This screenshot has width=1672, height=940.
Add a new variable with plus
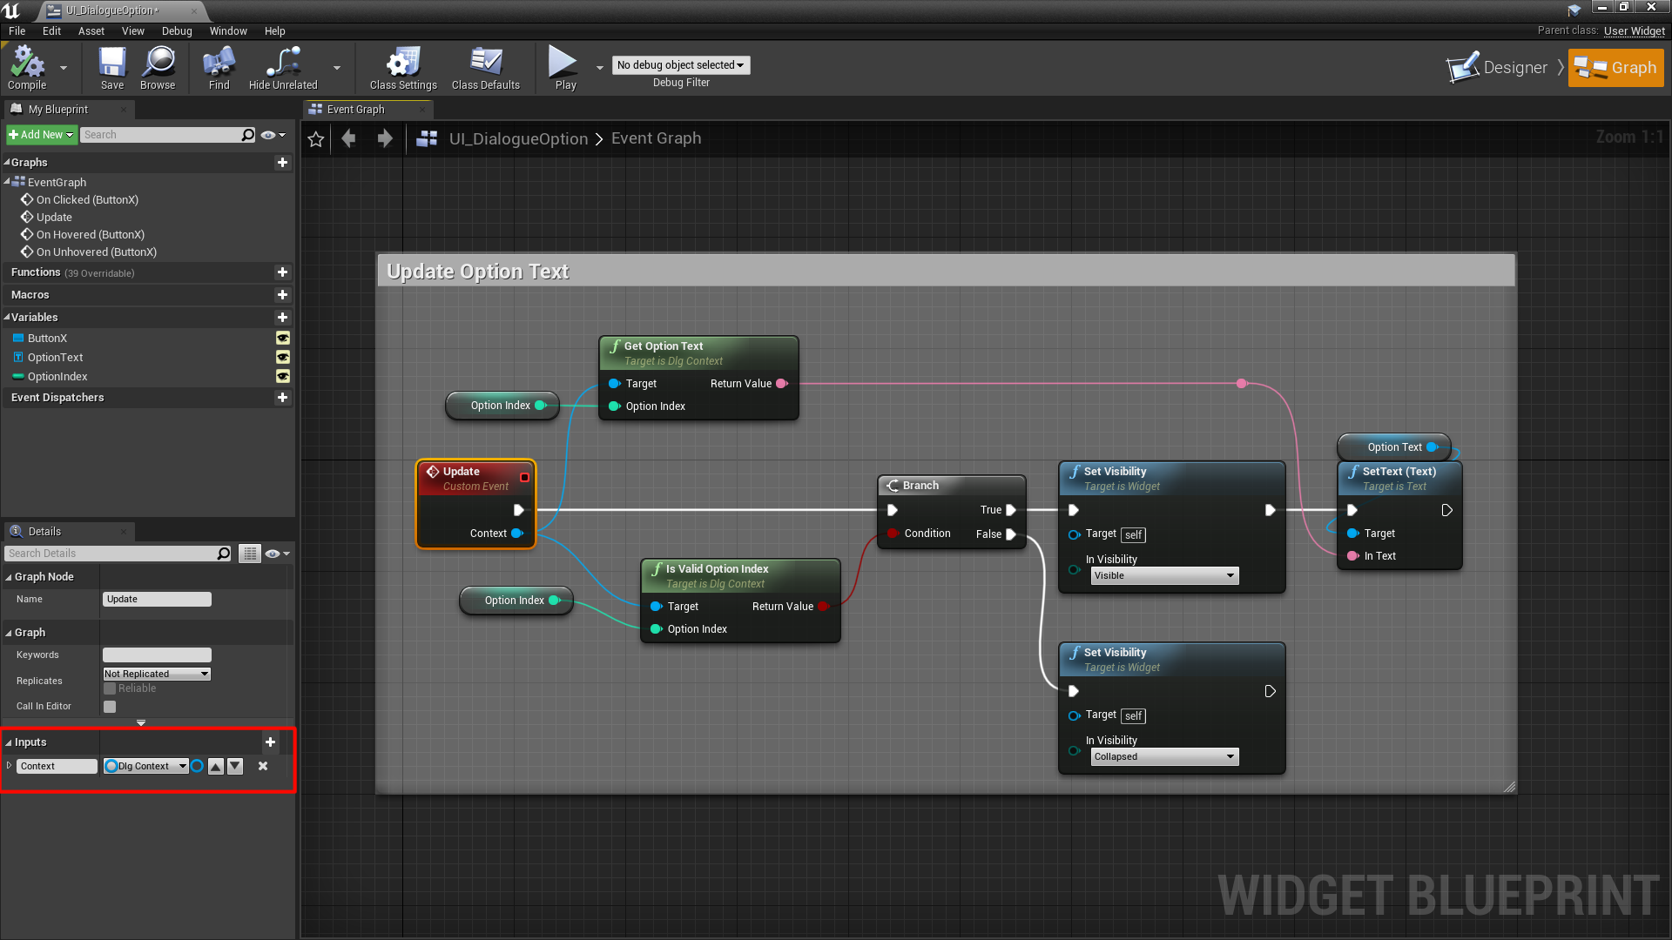tap(282, 318)
